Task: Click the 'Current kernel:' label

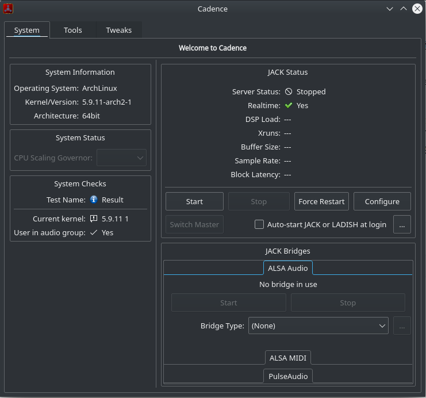Action: click(59, 219)
